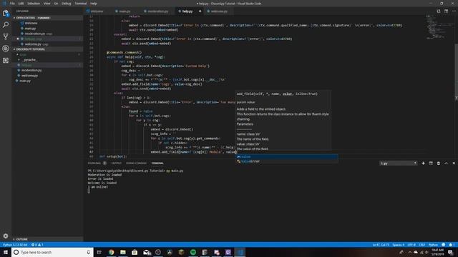Click the split editor icon at top right

pos(446,11)
